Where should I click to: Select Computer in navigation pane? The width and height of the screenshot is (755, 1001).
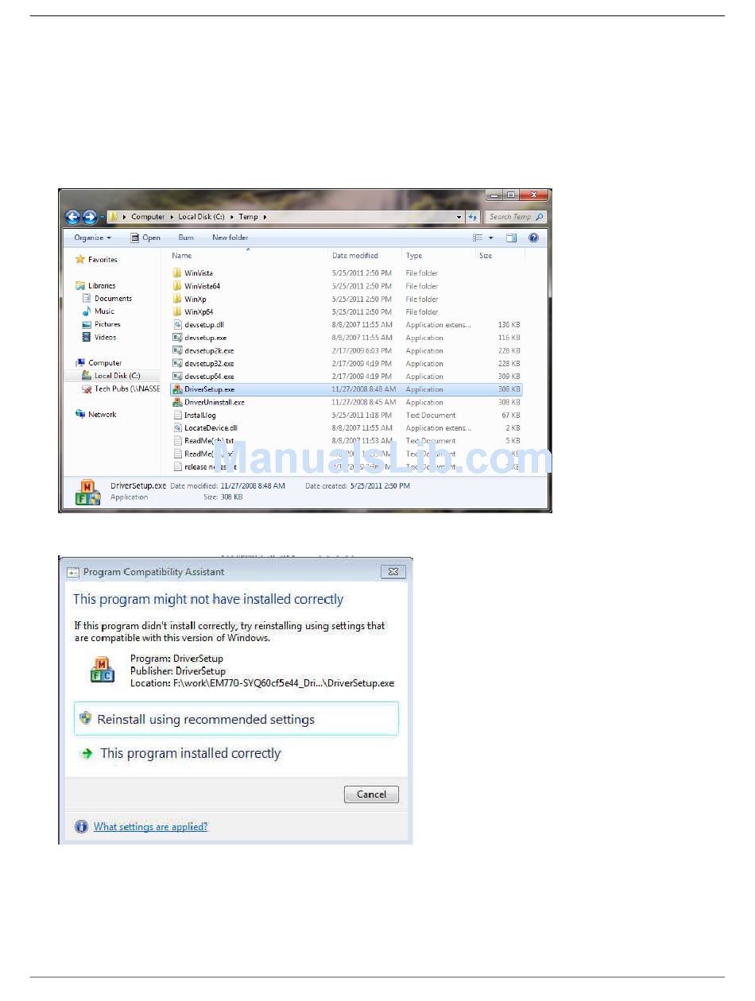point(99,363)
